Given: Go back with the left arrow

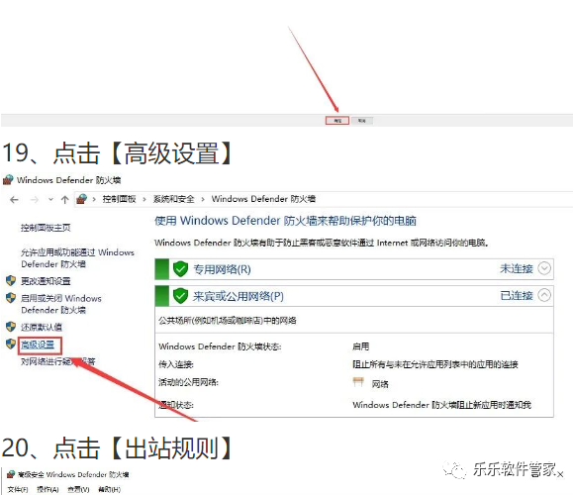Looking at the screenshot, I should 14,200.
